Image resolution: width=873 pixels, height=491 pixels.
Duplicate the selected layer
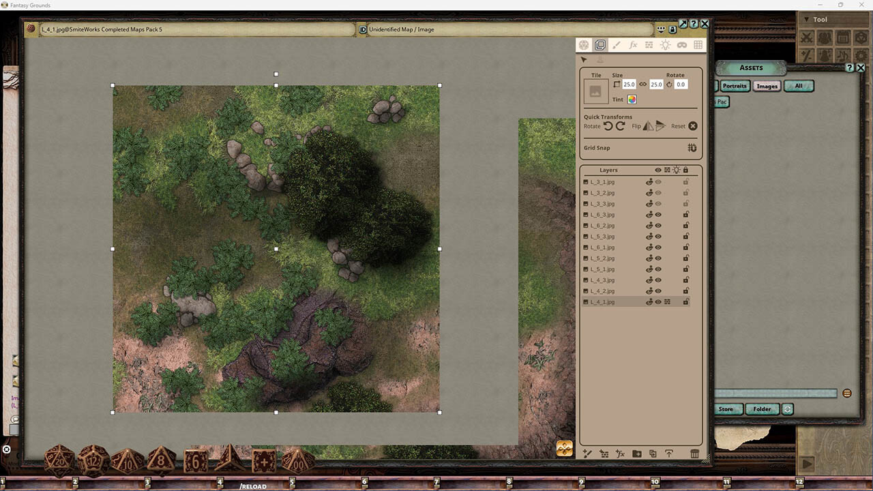(653, 453)
